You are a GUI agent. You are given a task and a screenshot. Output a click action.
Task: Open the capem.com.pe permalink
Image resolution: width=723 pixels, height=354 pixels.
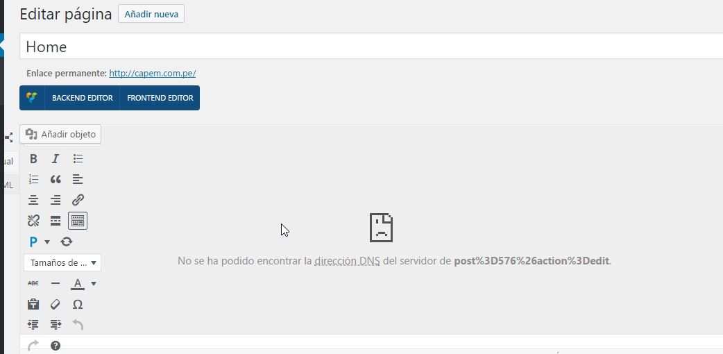pyautogui.click(x=152, y=74)
